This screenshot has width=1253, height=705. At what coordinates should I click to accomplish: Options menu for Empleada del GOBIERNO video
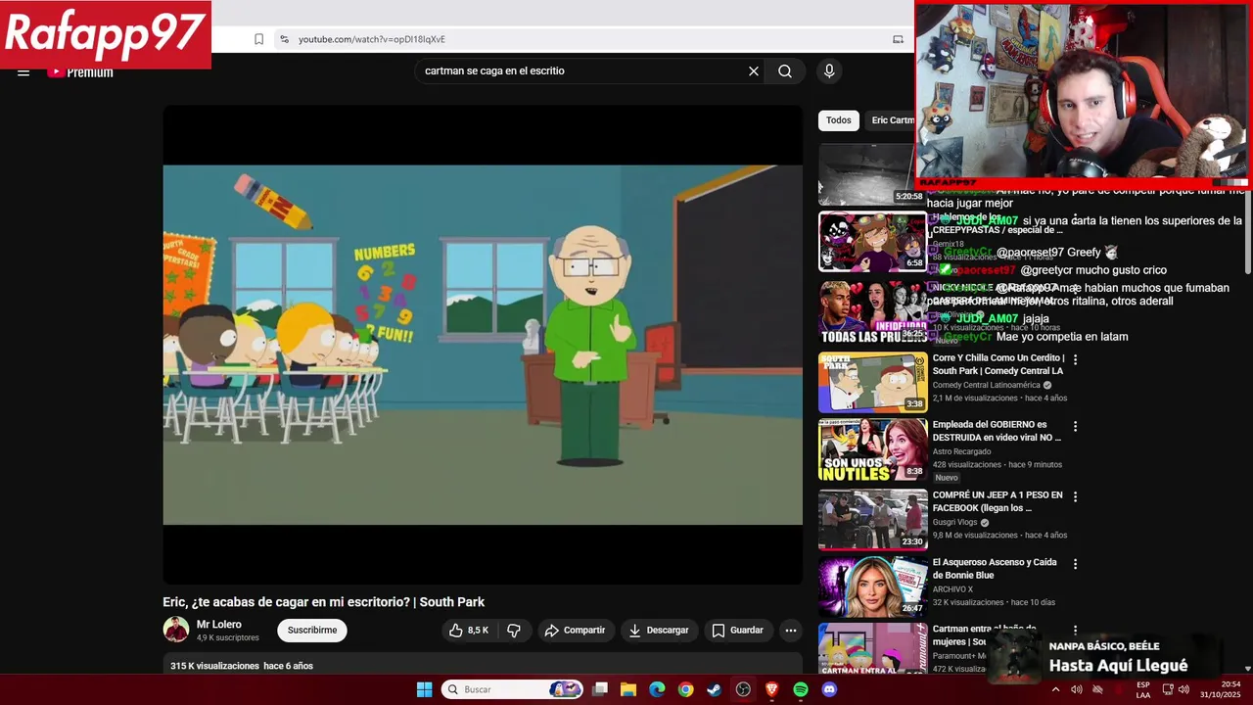coord(1075,427)
